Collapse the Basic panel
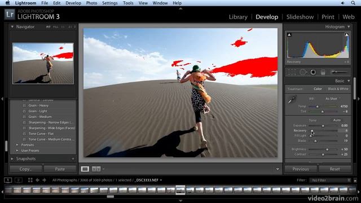Screen dimensions: 361x203 (349, 81)
